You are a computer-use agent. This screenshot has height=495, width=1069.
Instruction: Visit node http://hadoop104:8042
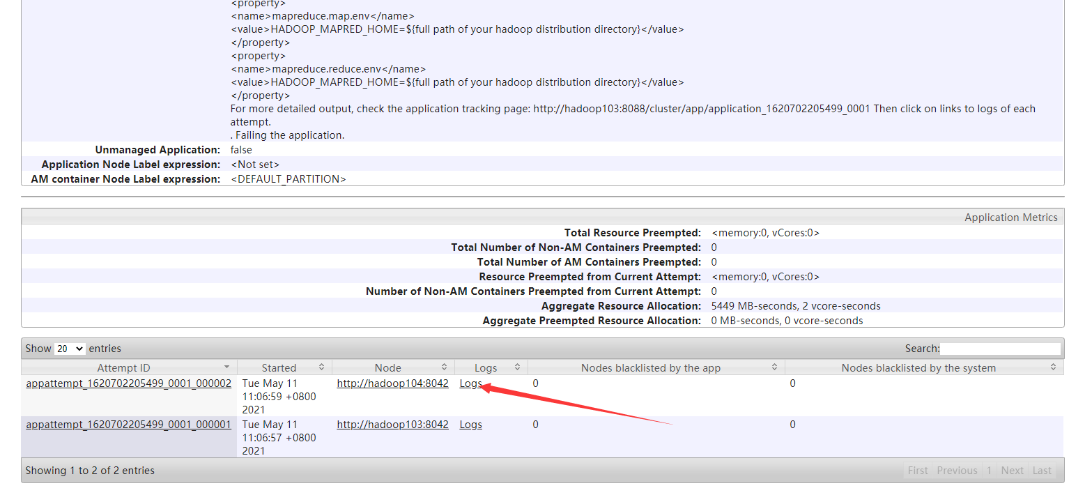coord(392,383)
